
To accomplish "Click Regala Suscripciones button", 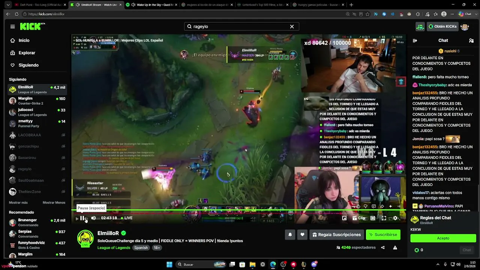I will (x=337, y=235).
